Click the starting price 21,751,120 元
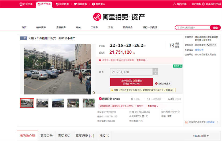 [122, 52]
